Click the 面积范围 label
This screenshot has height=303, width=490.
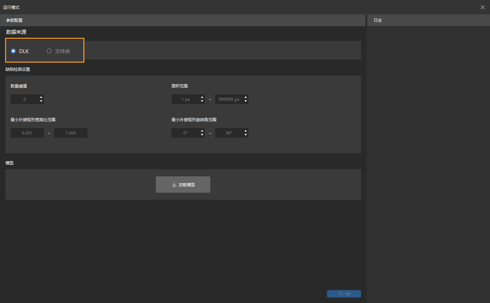click(180, 86)
